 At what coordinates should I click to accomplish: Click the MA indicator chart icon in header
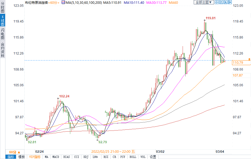(63, 2)
